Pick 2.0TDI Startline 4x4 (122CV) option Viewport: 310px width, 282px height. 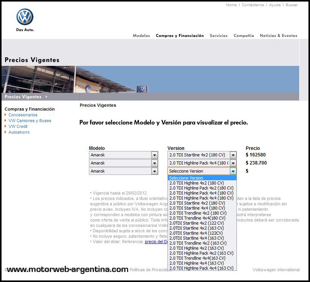(x=202, y=233)
